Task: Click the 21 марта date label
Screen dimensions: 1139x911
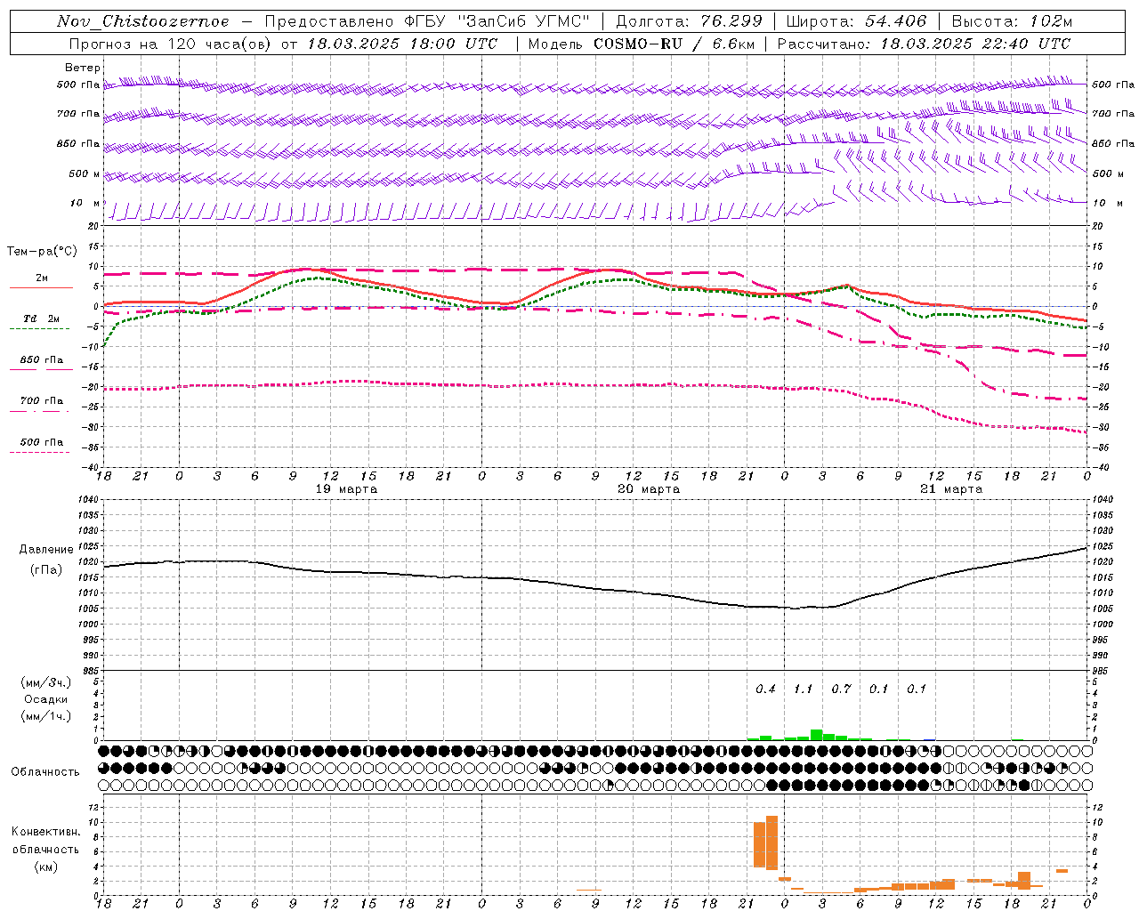Action: click(x=951, y=489)
